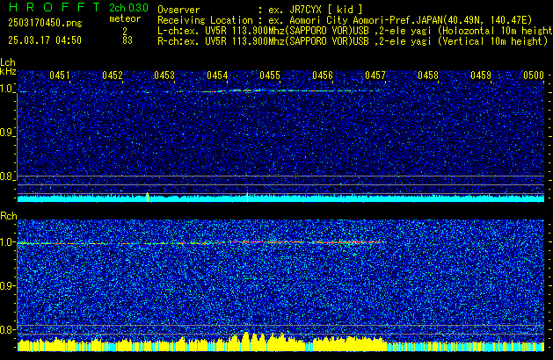Click the 0455 time marker
Image resolution: width=553 pixels, height=360 pixels.
[270, 76]
